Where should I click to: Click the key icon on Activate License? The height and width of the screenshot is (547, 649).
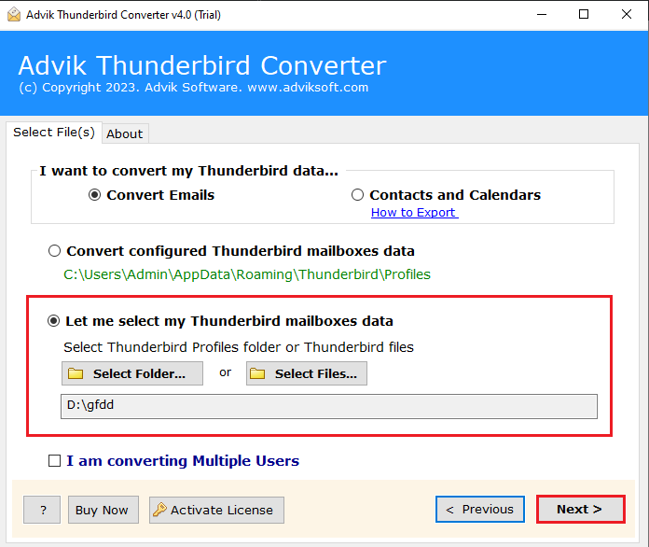pos(159,510)
